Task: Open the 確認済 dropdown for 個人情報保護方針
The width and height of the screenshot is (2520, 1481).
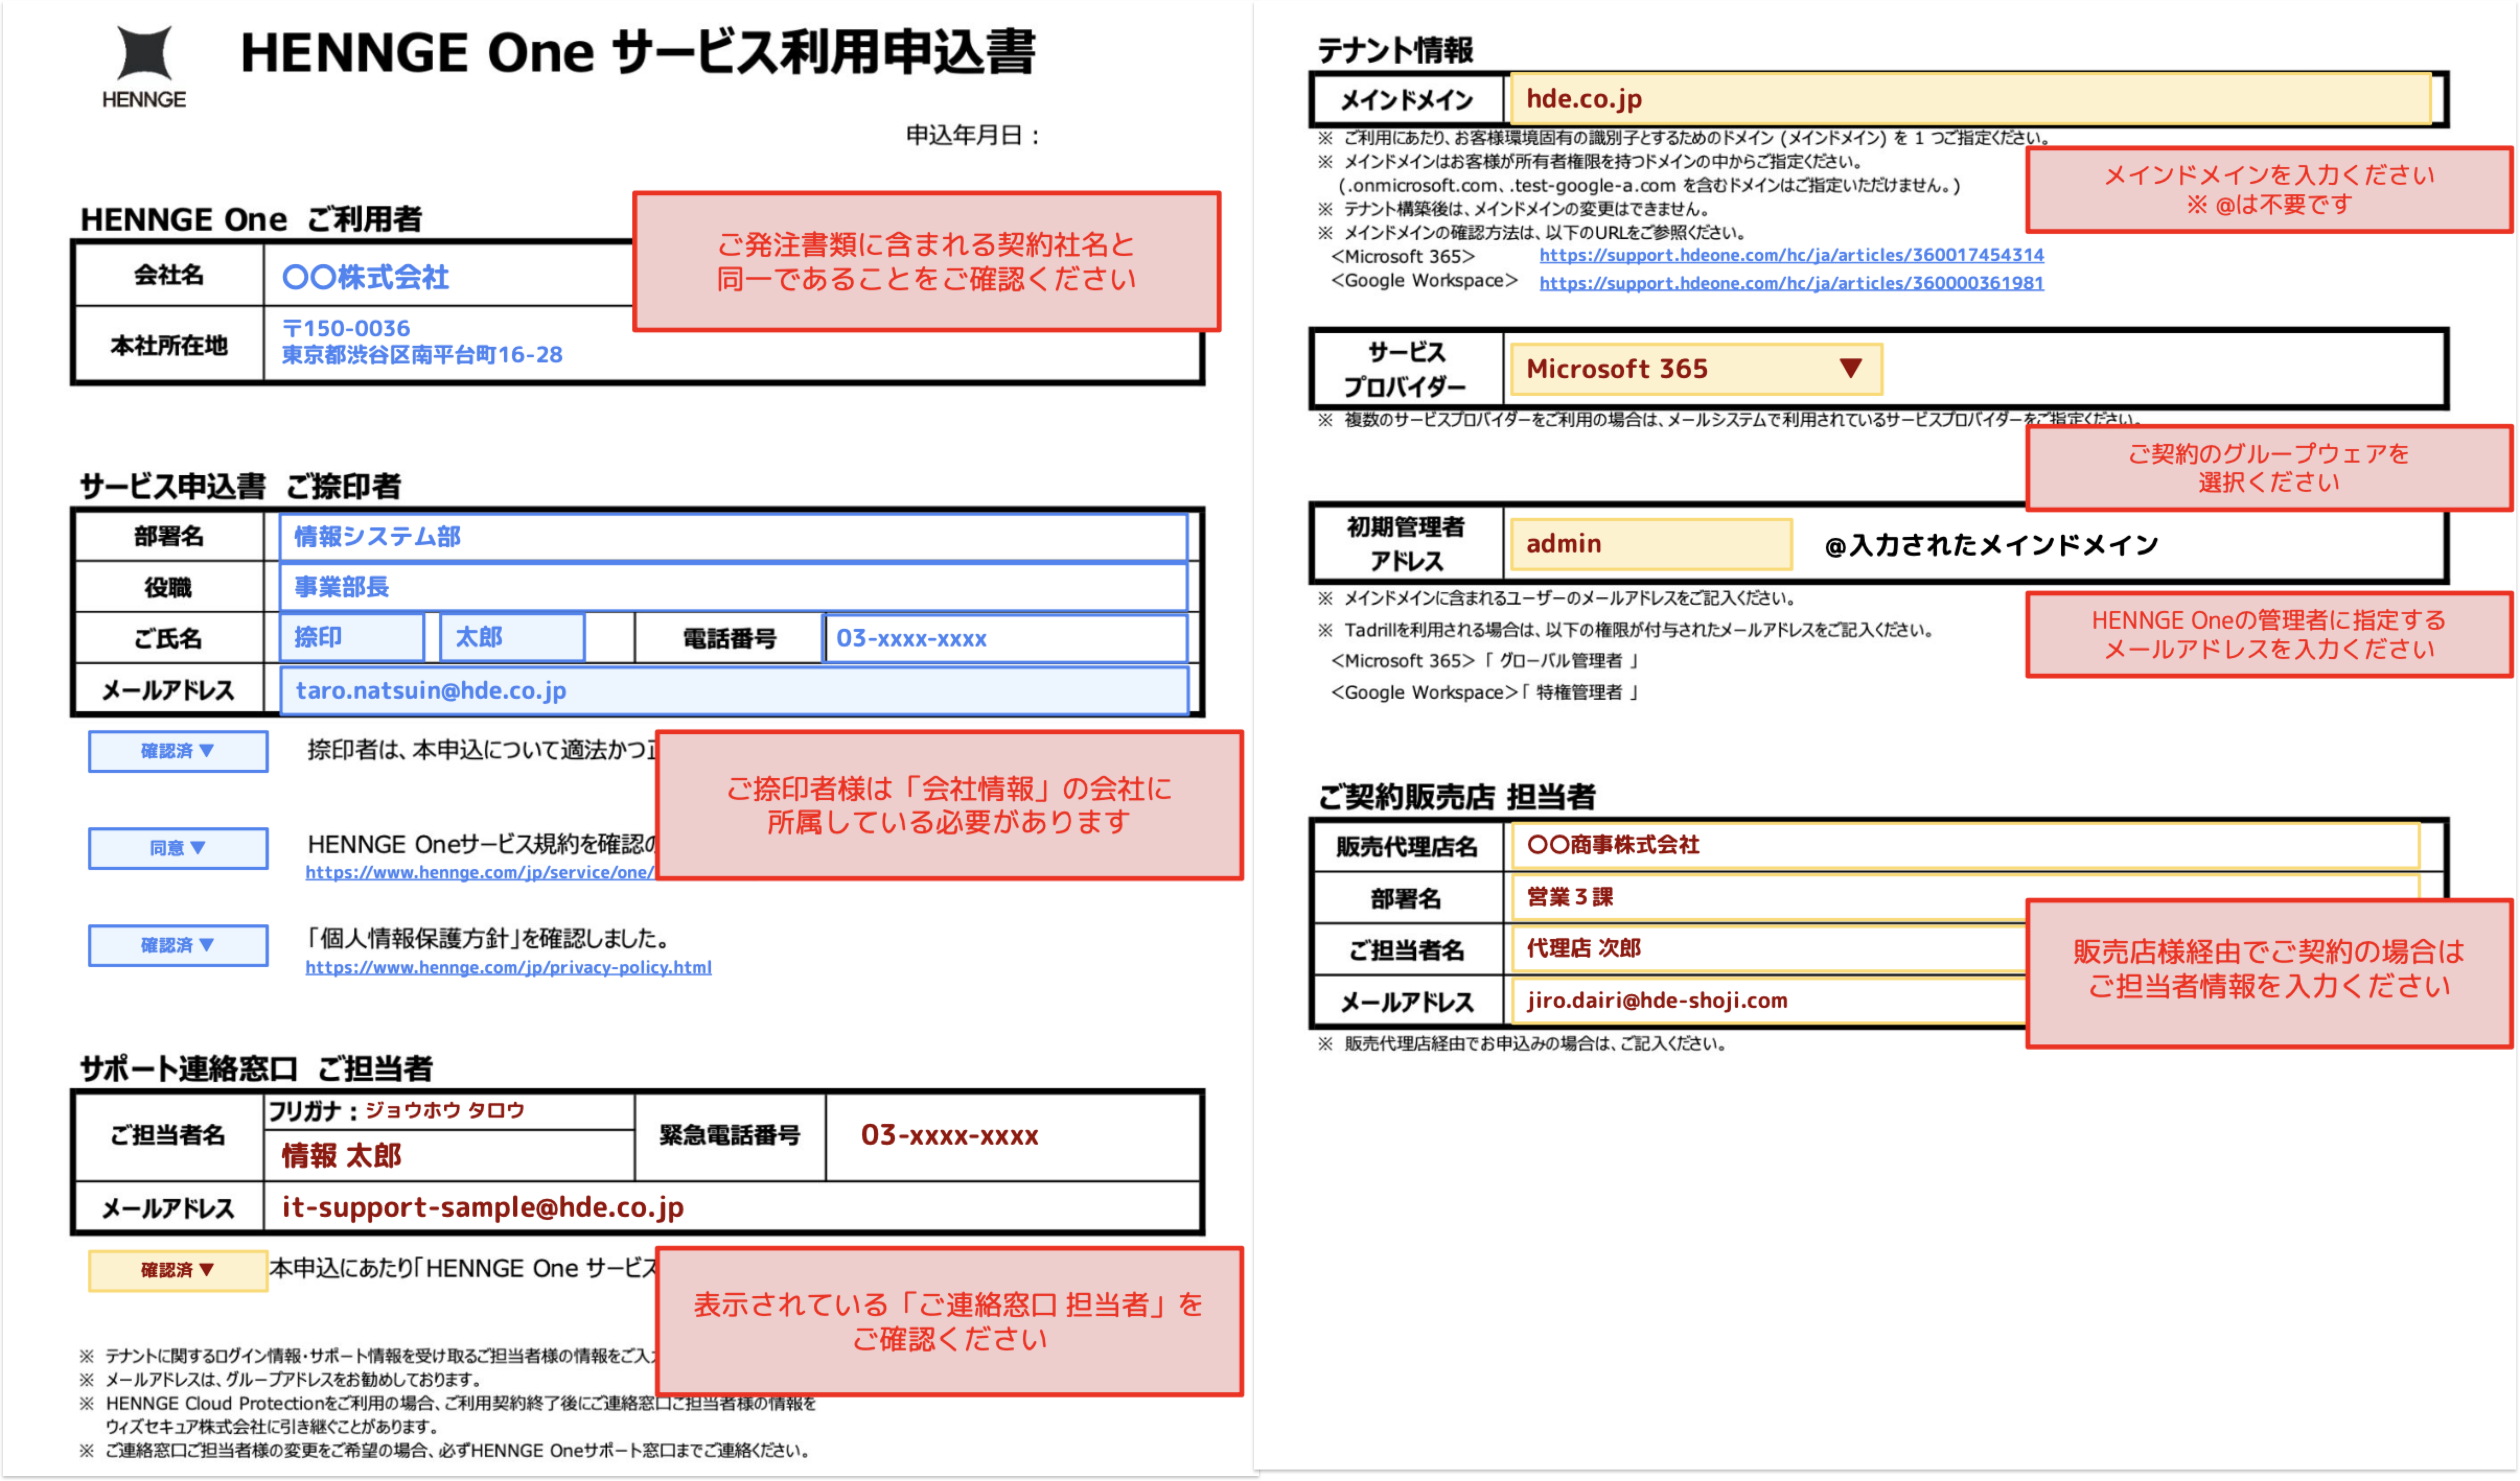Action: [177, 944]
